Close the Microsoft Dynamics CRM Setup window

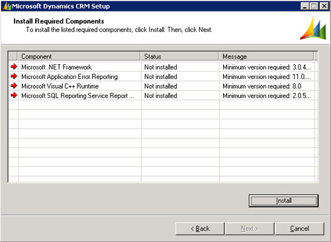pyautogui.click(x=324, y=6)
